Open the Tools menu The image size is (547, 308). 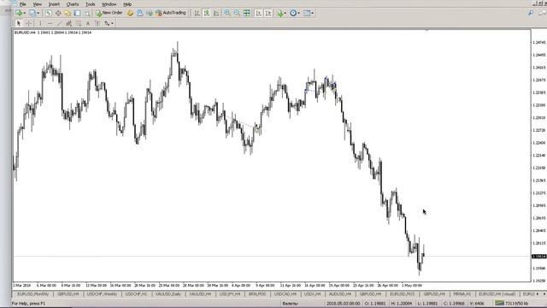click(x=91, y=4)
